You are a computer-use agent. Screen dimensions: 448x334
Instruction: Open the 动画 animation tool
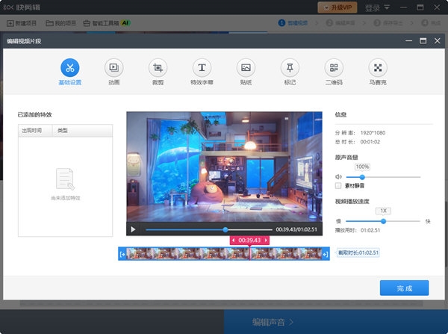(113, 67)
